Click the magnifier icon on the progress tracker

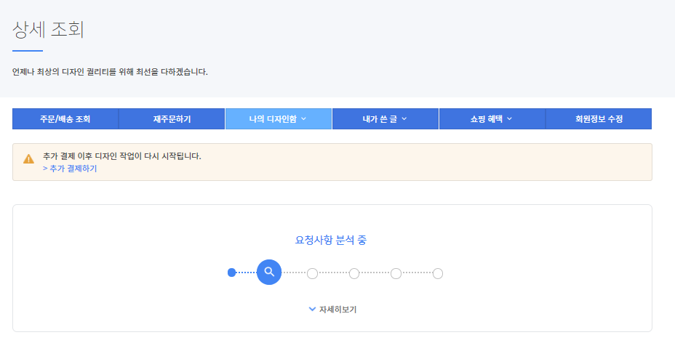[x=269, y=273]
